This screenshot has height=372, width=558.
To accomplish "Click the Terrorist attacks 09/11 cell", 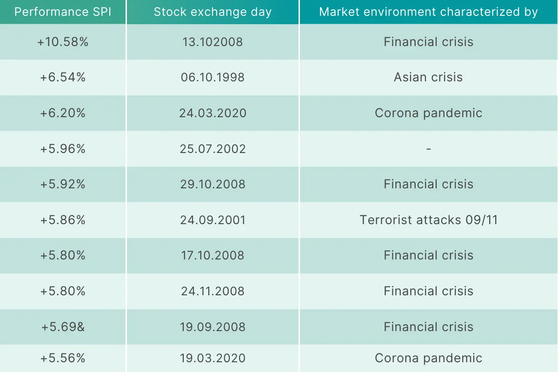I will (x=428, y=220).
